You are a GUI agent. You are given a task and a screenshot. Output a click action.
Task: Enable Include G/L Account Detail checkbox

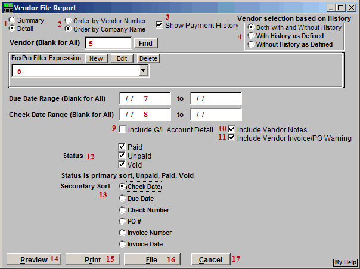(x=123, y=130)
